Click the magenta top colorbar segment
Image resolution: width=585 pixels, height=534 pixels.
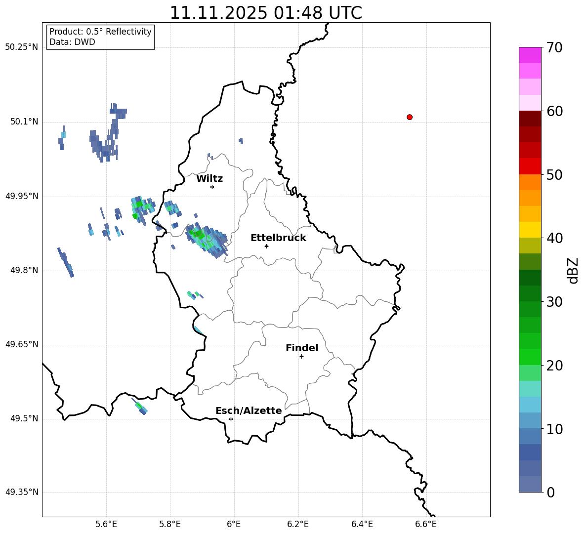[530, 55]
